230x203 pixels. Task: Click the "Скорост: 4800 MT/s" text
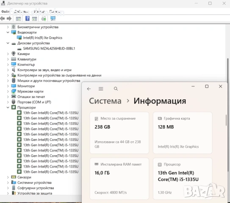point(111,192)
